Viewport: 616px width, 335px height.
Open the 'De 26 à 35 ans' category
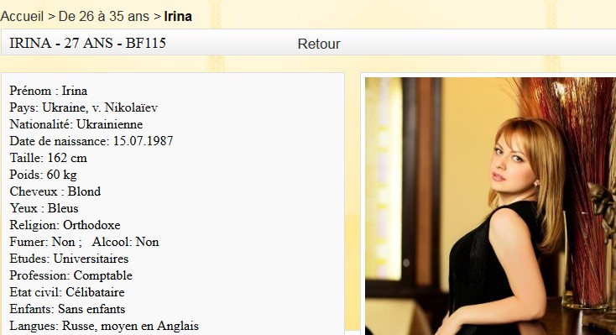point(104,17)
